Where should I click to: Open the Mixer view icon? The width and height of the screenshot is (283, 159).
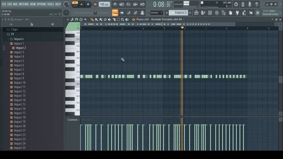pyautogui.click(x=217, y=13)
